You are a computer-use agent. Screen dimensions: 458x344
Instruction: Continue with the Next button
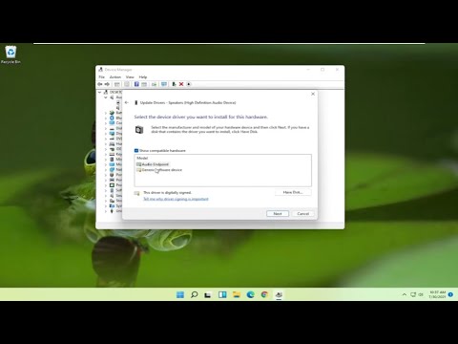pyautogui.click(x=278, y=214)
